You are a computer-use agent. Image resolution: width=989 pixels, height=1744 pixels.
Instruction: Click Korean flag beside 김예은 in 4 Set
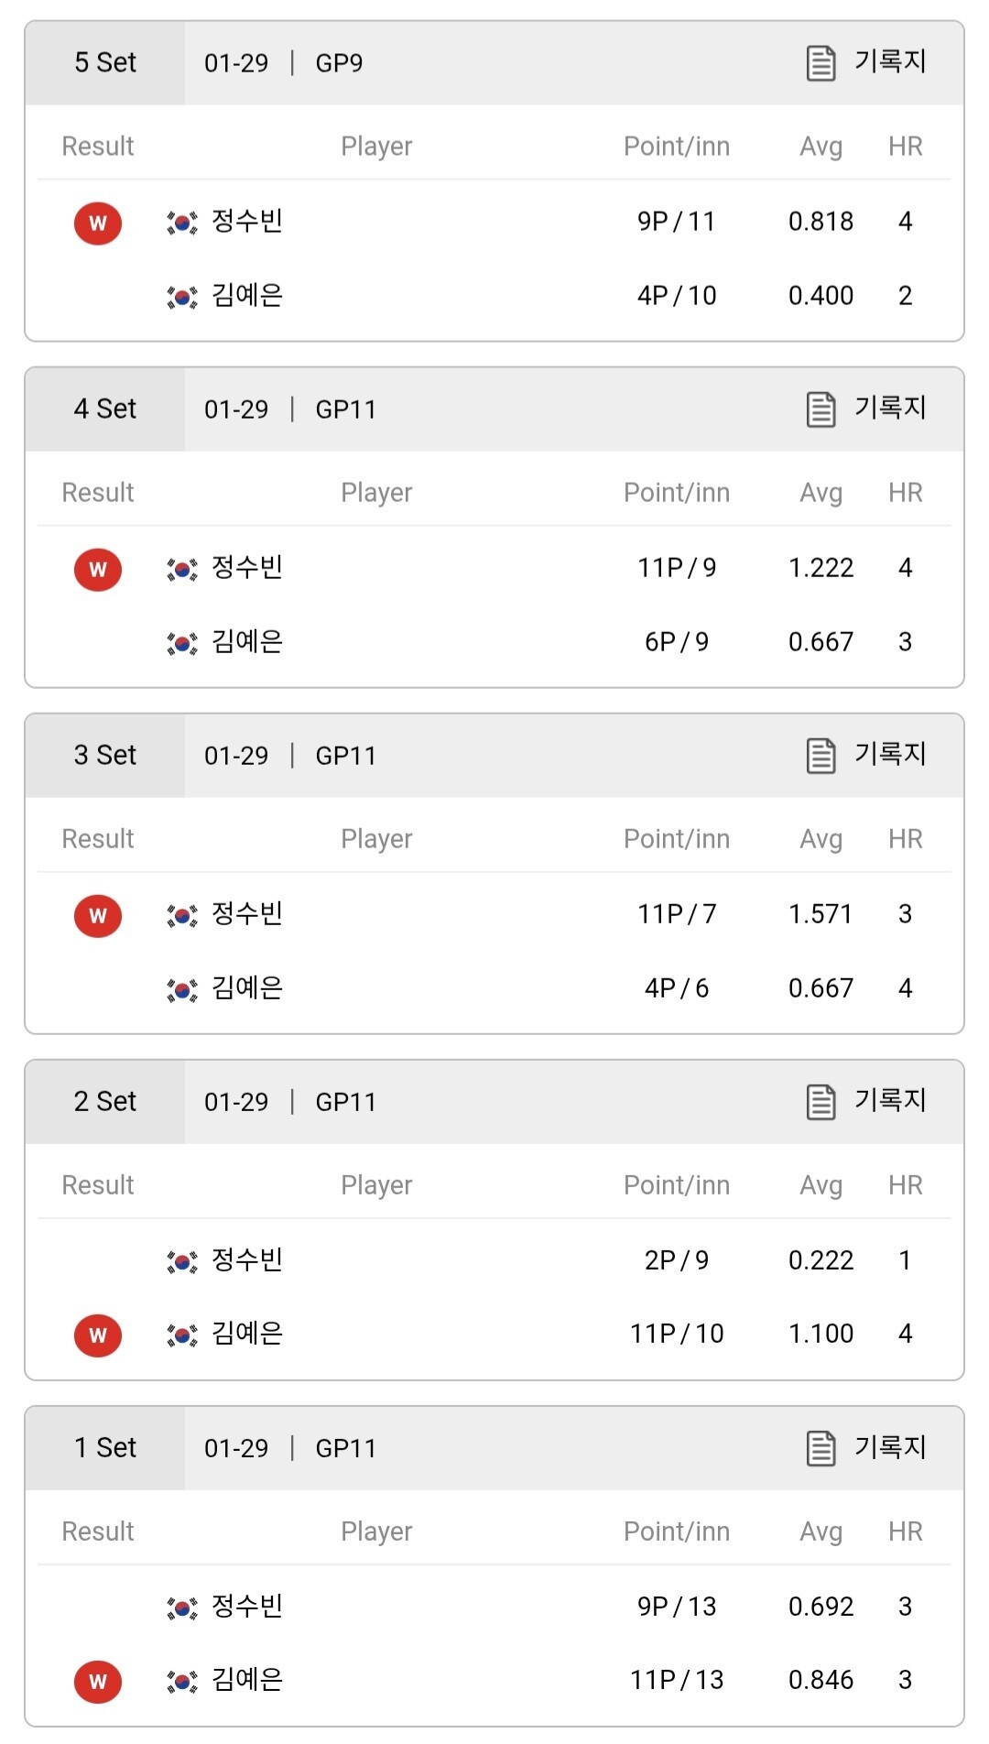click(181, 643)
